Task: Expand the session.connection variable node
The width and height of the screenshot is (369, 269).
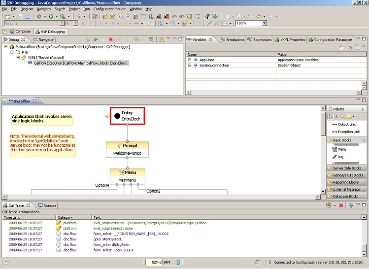Action: coord(190,65)
